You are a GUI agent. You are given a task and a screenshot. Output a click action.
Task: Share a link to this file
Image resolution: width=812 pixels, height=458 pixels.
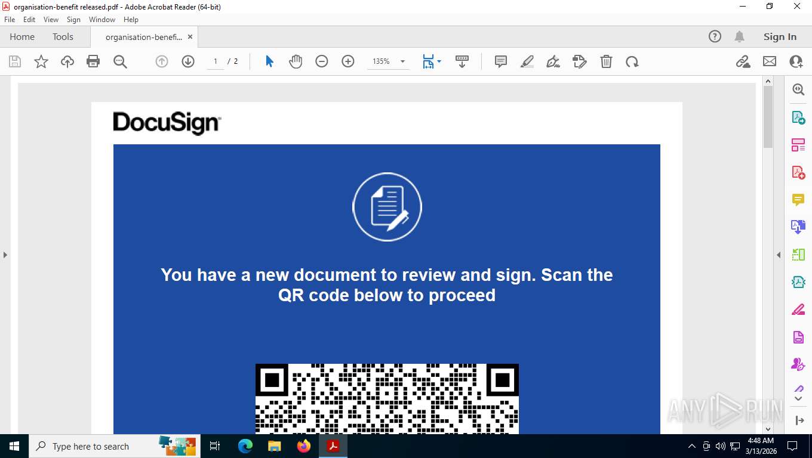coord(743,61)
